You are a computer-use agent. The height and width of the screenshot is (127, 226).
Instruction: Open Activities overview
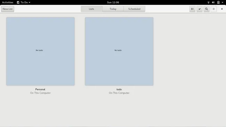8,2
